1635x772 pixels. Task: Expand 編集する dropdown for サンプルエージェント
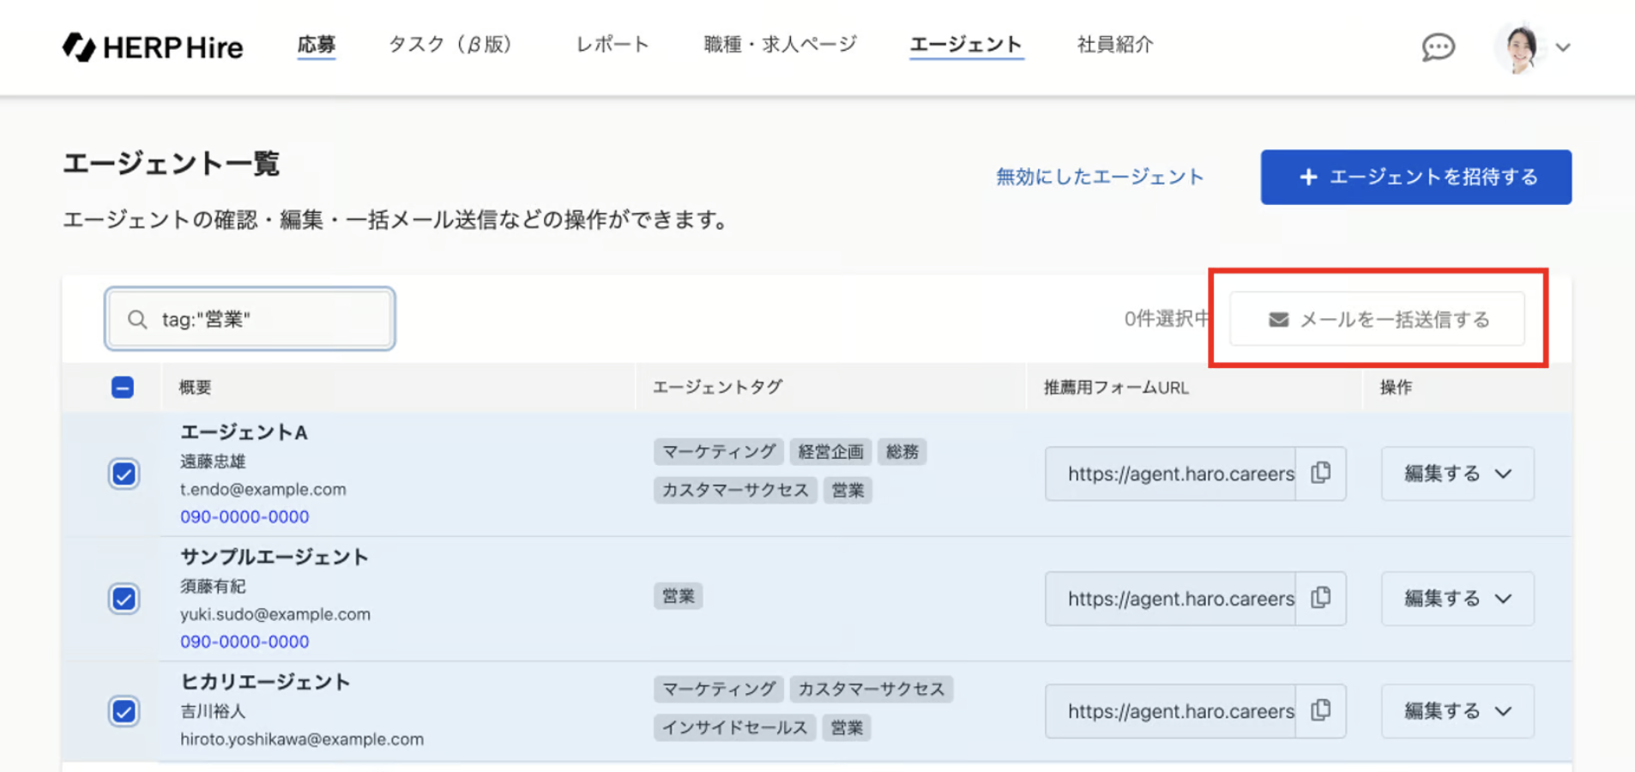click(1503, 598)
